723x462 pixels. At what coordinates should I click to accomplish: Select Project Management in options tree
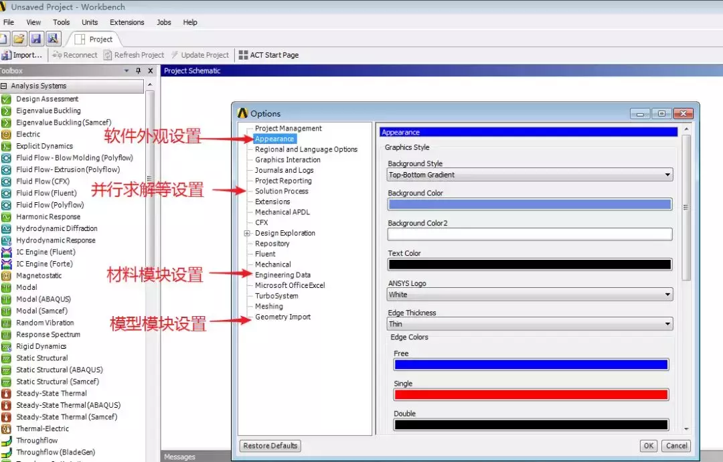[288, 128]
